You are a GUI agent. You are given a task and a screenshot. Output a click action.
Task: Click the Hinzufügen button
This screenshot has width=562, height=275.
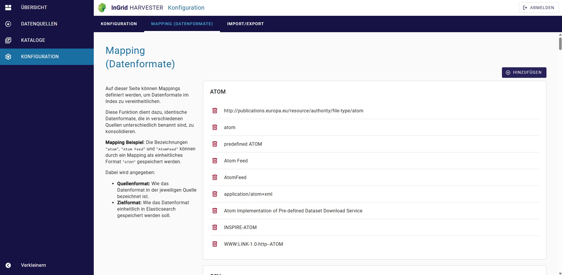coord(524,73)
